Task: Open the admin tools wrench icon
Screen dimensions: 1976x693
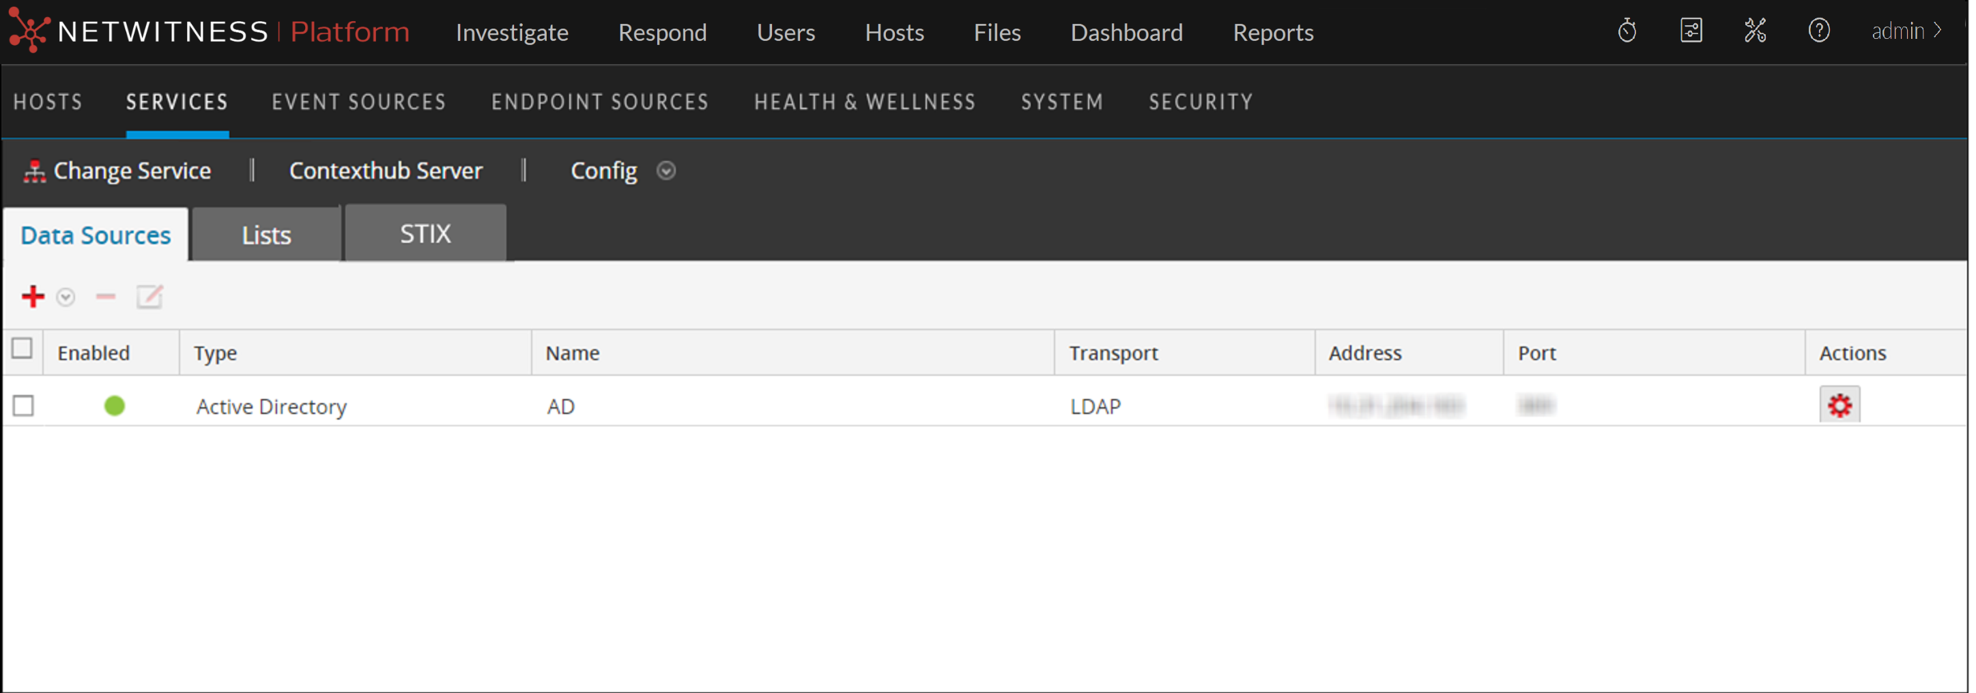Action: [1754, 31]
